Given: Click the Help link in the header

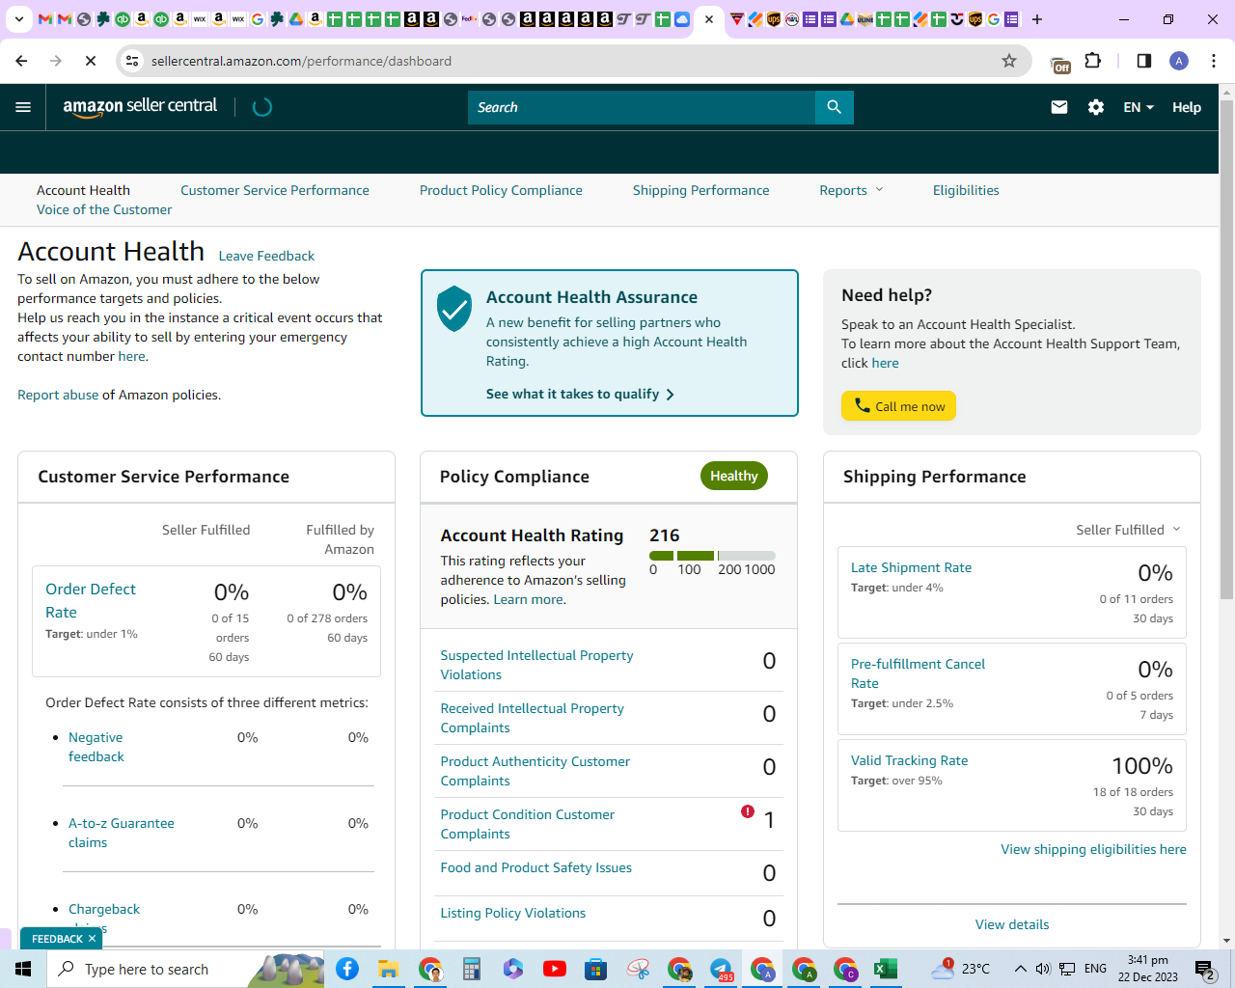Looking at the screenshot, I should [1187, 107].
